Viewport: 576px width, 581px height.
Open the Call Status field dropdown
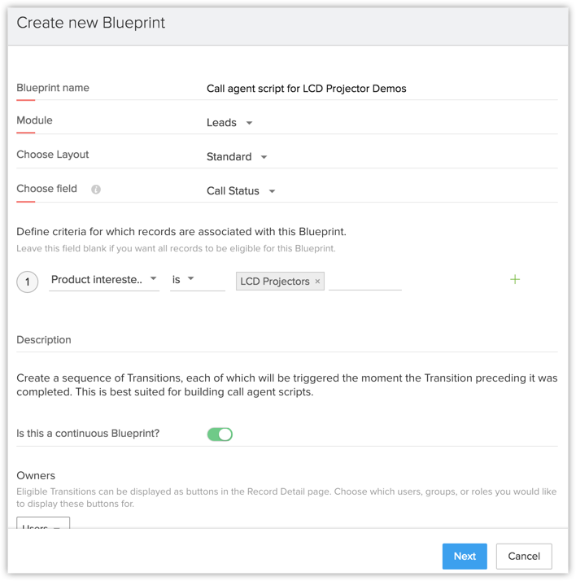coord(272,191)
